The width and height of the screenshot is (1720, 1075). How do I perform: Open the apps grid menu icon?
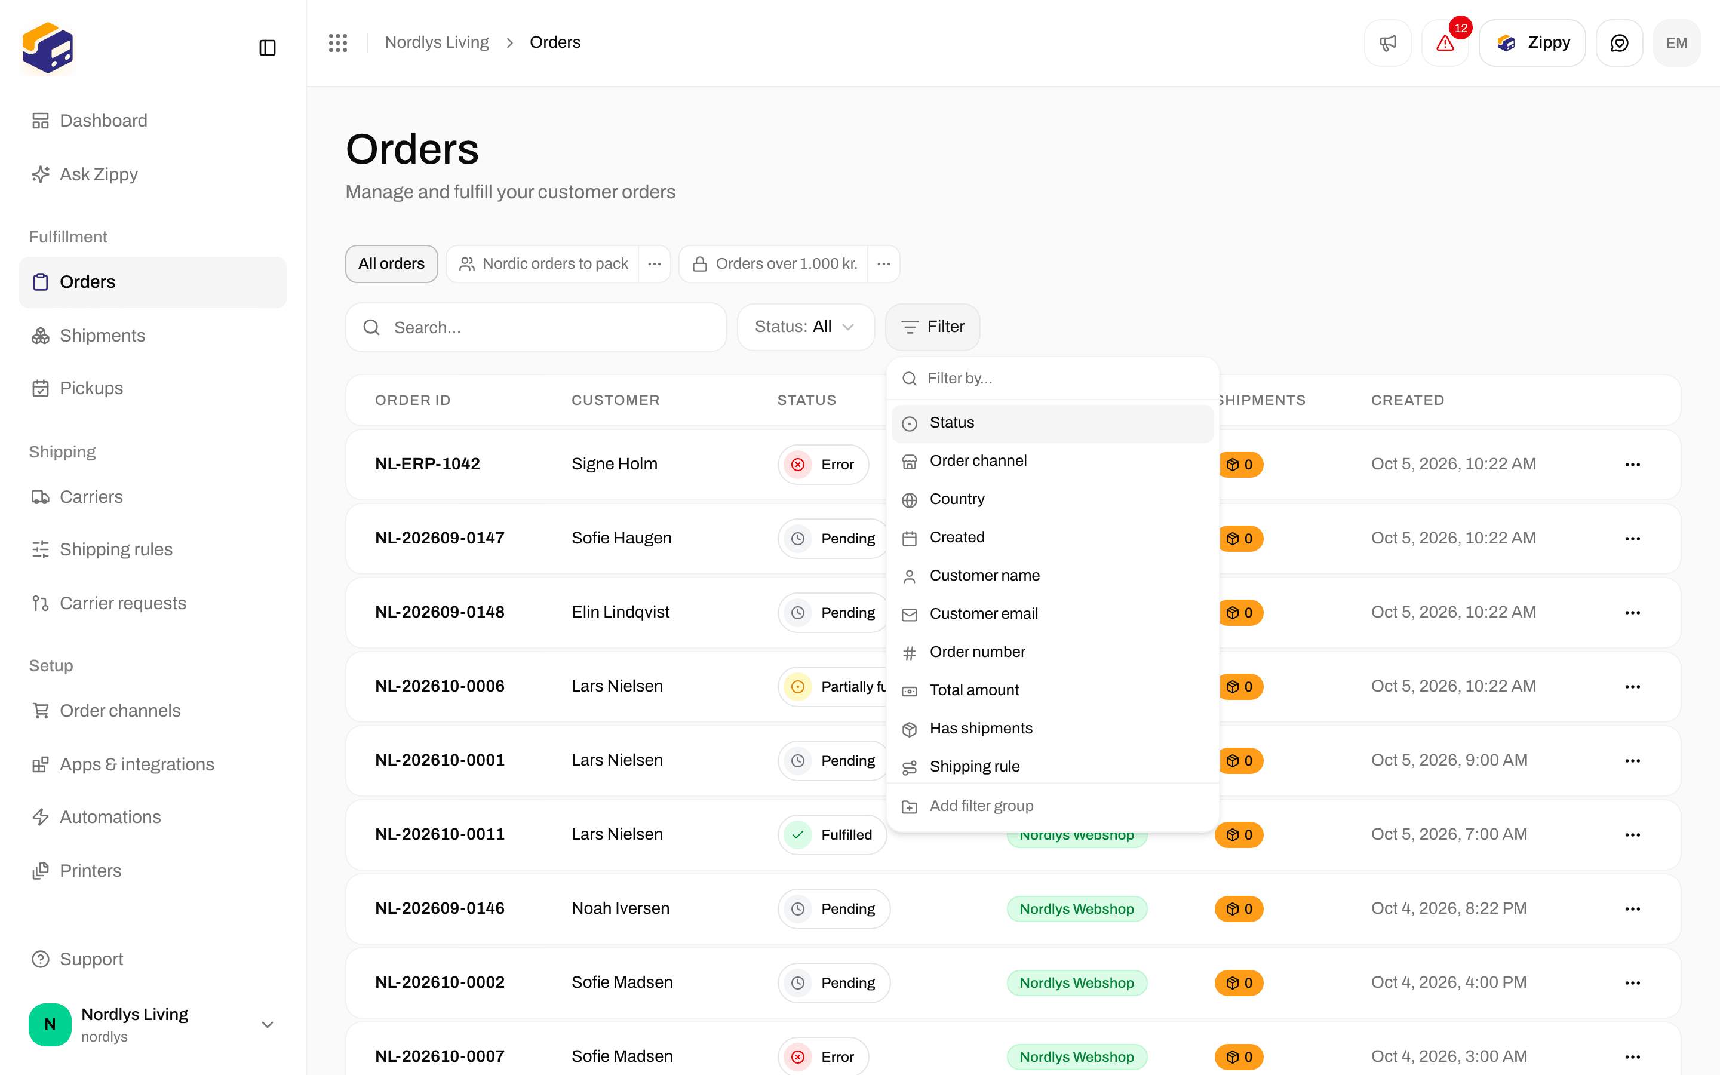pos(337,42)
